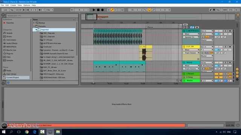Toggle browser visibility triangle button
241x135 pixels.
[x=3, y=15]
